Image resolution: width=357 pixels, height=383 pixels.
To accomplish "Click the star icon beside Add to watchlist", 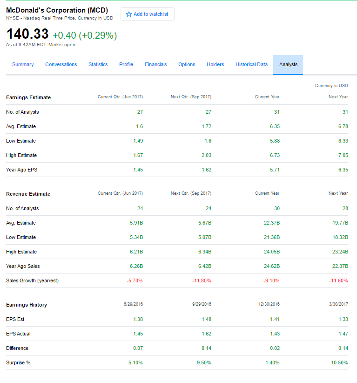I will pyautogui.click(x=129, y=14).
